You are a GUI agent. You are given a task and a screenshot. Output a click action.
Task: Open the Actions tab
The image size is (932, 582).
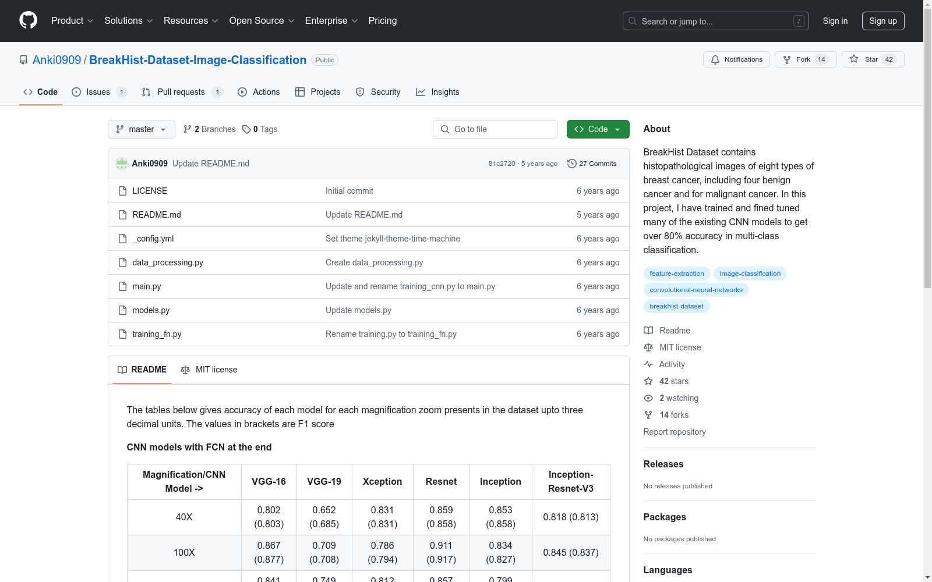(x=259, y=92)
